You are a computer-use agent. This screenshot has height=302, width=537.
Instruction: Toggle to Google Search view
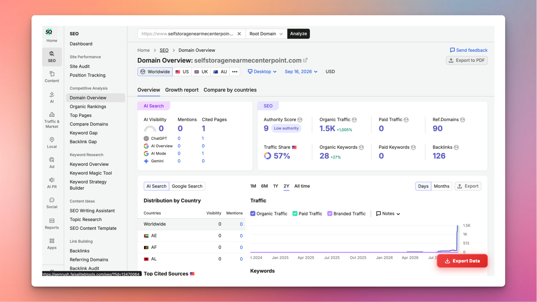click(187, 186)
